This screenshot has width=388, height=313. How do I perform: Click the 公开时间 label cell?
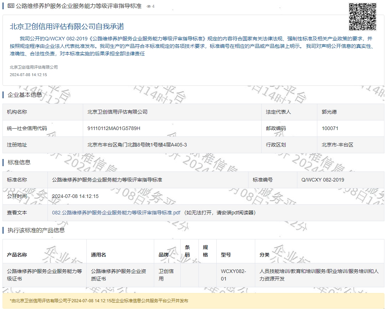coord(25,197)
